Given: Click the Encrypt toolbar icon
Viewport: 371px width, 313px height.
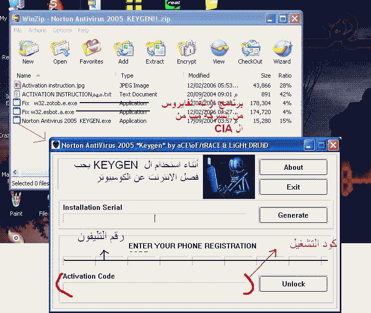Looking at the screenshot, I should [186, 52].
